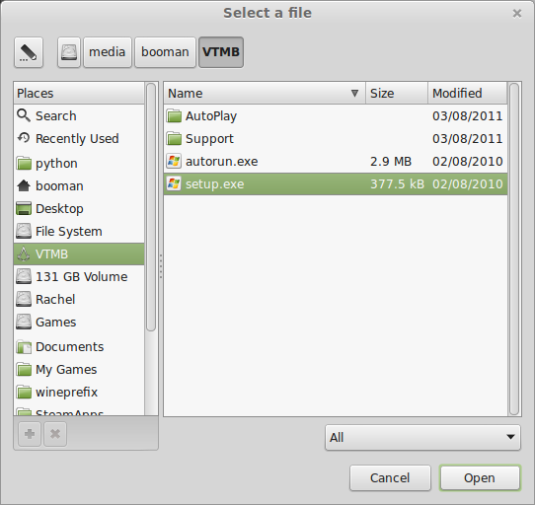Click the Cancel button
This screenshot has width=535, height=505.
(390, 478)
